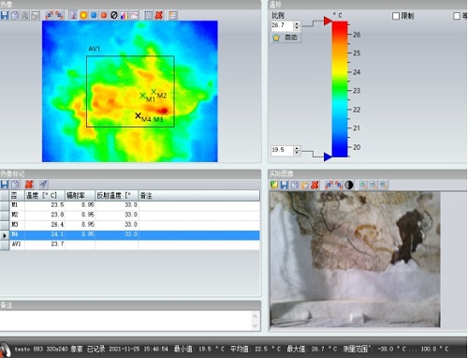Click the remarks box scroll up arrow
The height and width of the screenshot is (358, 468).
coord(256,316)
